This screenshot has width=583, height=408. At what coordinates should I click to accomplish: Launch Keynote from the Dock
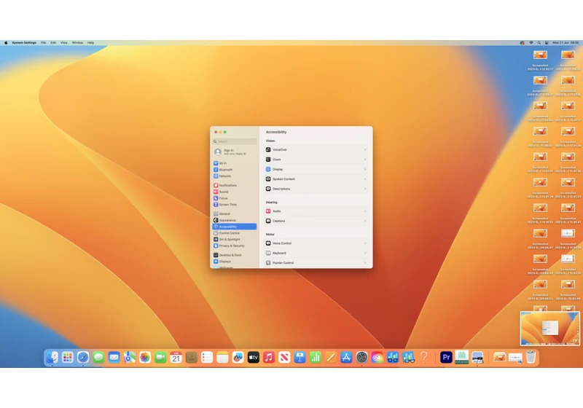point(300,358)
